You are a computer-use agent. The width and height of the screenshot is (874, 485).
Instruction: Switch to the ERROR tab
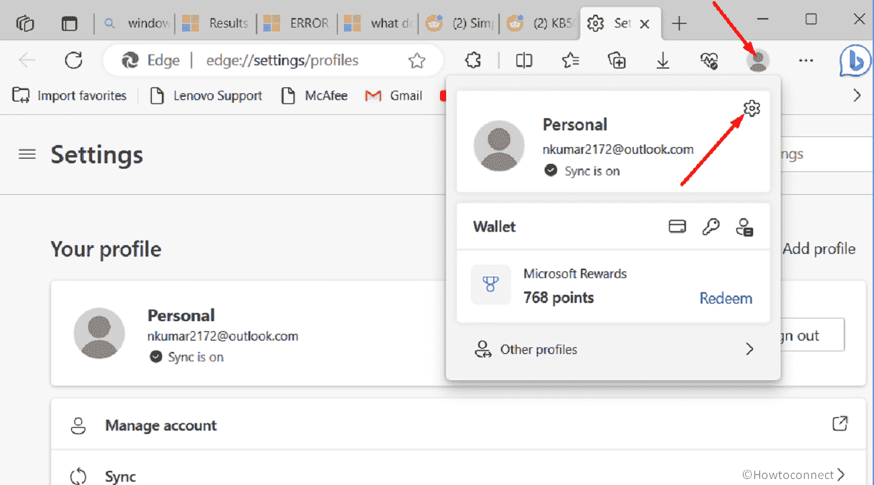[296, 24]
